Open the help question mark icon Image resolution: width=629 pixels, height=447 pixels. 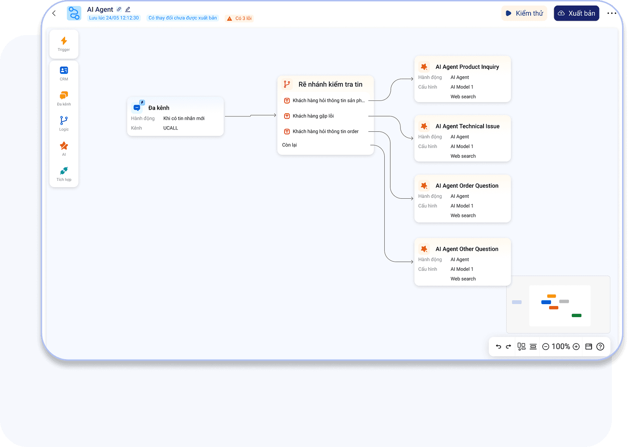600,347
